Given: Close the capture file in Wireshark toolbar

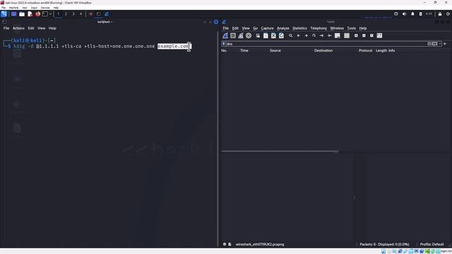Looking at the screenshot, I should coord(273,36).
